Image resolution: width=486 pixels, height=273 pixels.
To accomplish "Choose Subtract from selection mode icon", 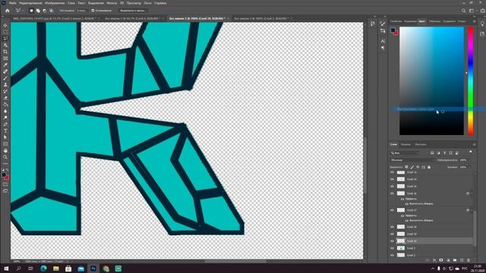I will click(x=44, y=11).
